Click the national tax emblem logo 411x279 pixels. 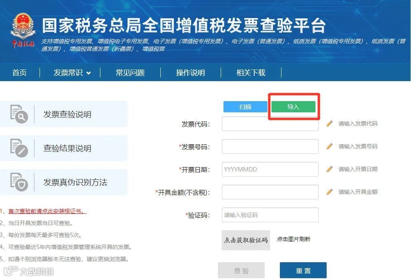23,30
